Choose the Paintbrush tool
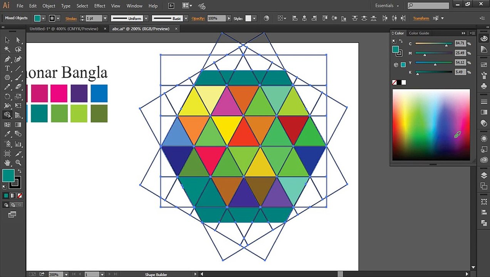The width and height of the screenshot is (490, 277). 18,77
